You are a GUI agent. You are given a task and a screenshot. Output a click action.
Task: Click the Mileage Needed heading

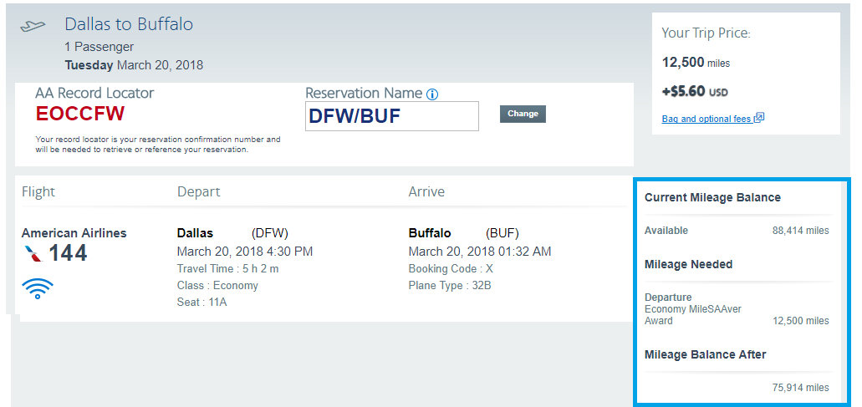coord(688,264)
